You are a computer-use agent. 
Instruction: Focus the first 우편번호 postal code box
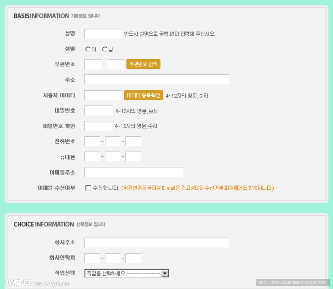[x=93, y=64]
